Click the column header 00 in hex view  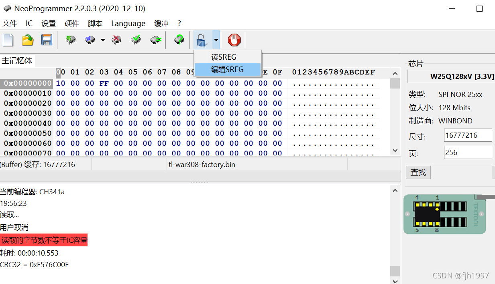(x=61, y=72)
